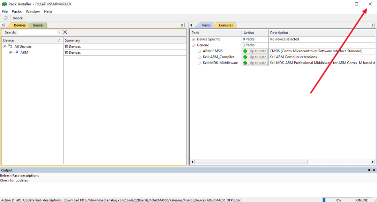Image resolution: width=377 pixels, height=202 pixels.
Task: Click 'Refresh Pack descriptions' output line
Action: pyautogui.click(x=20, y=175)
